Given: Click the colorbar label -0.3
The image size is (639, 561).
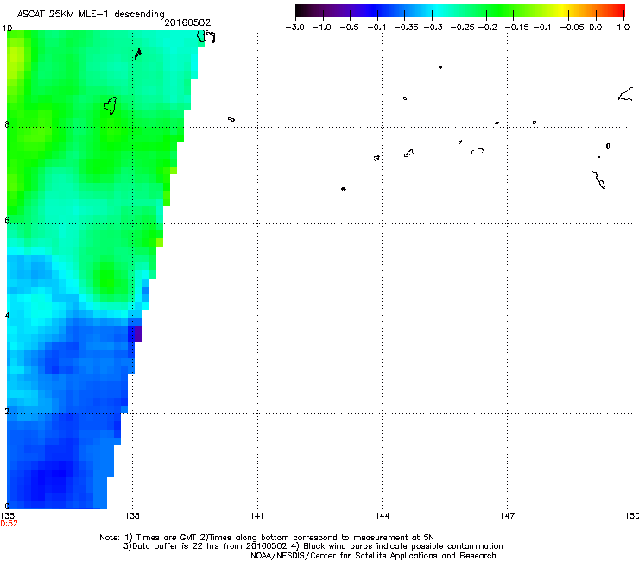Looking at the screenshot, I should pyautogui.click(x=433, y=28).
